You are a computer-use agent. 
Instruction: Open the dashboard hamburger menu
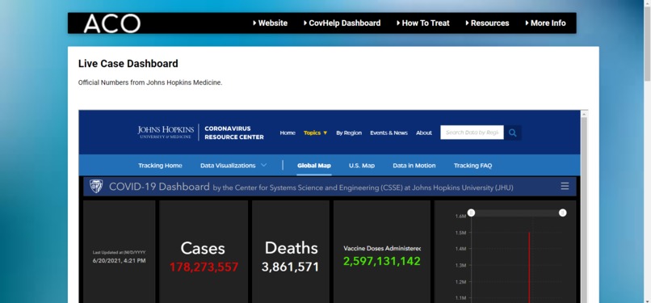point(565,186)
